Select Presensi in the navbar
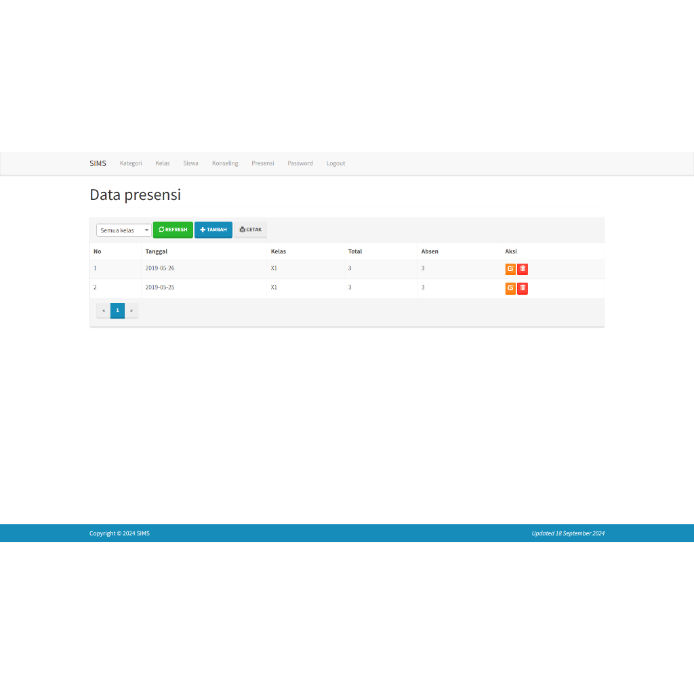The width and height of the screenshot is (694, 694). pos(263,163)
